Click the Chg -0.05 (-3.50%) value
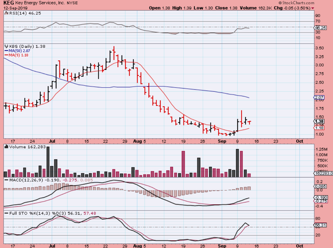The image size is (333, 248). click(x=292, y=8)
